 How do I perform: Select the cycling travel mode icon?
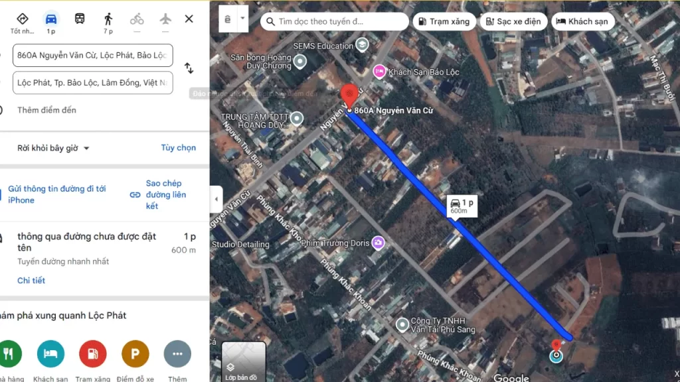pos(137,19)
